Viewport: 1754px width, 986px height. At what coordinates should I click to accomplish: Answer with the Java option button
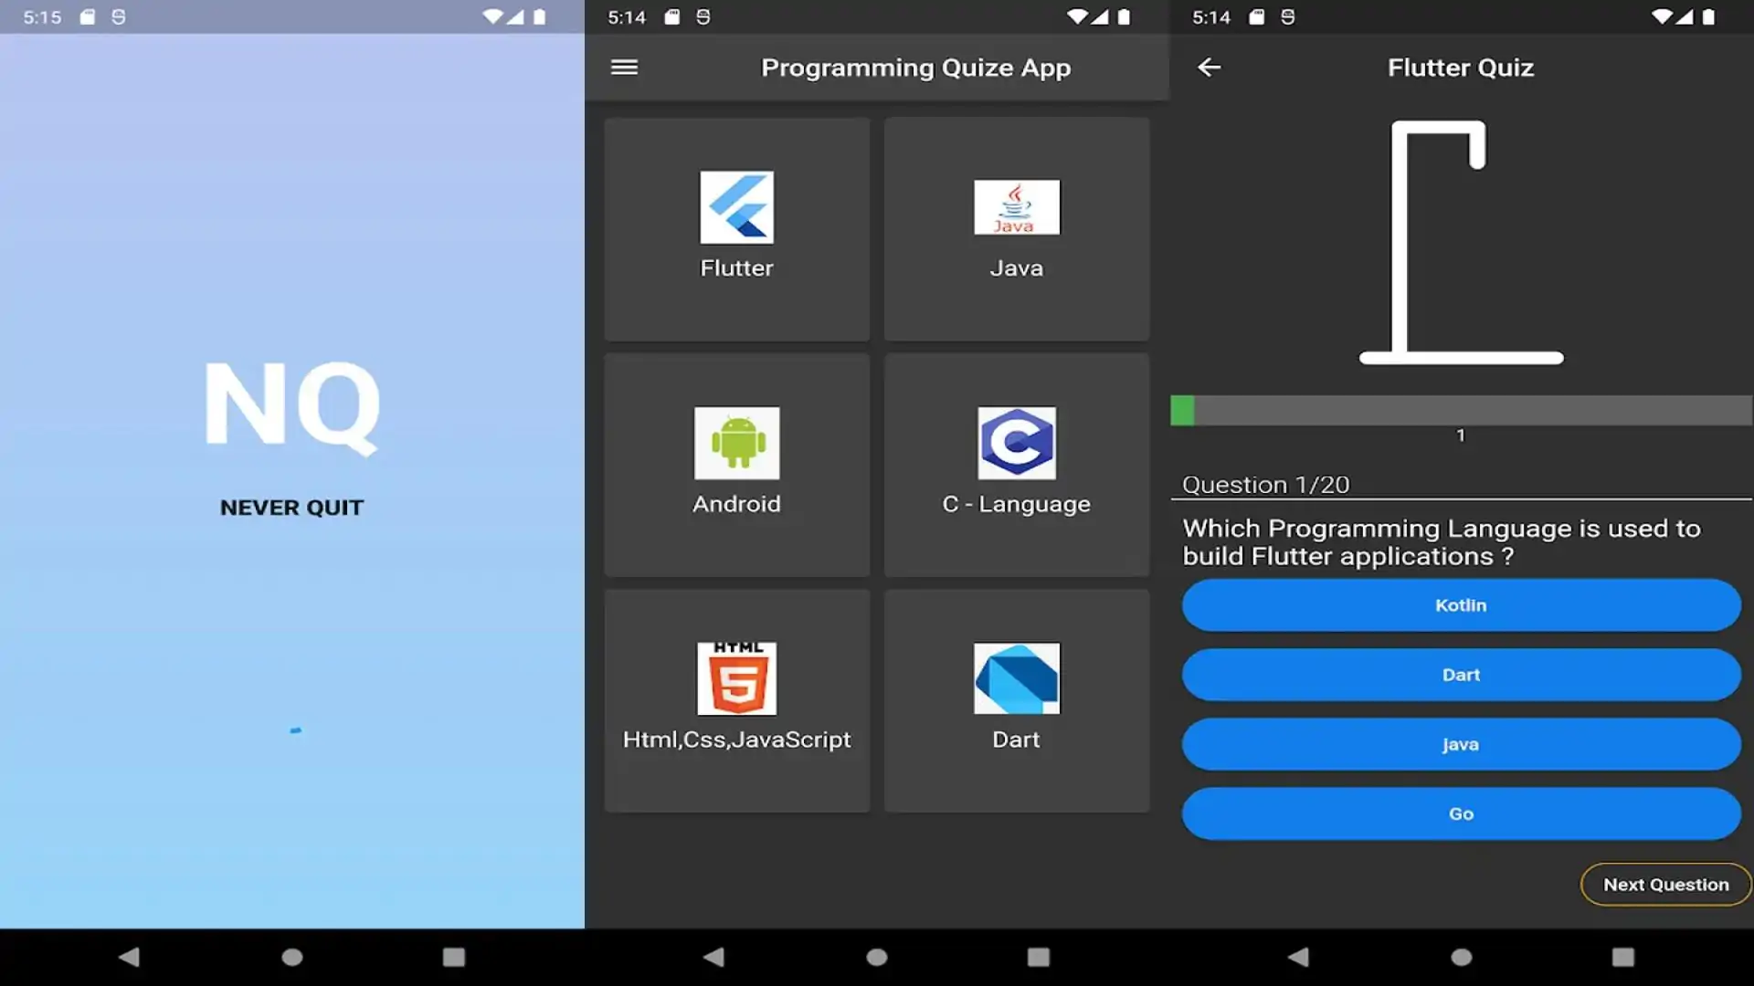pyautogui.click(x=1461, y=744)
